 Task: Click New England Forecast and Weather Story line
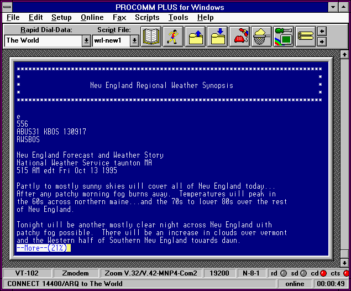[90, 155]
